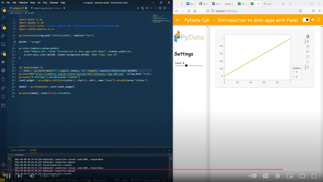Viewport: 323px width, 182px height.
Task: Close the active browser tab
Action: tap(259, 4)
